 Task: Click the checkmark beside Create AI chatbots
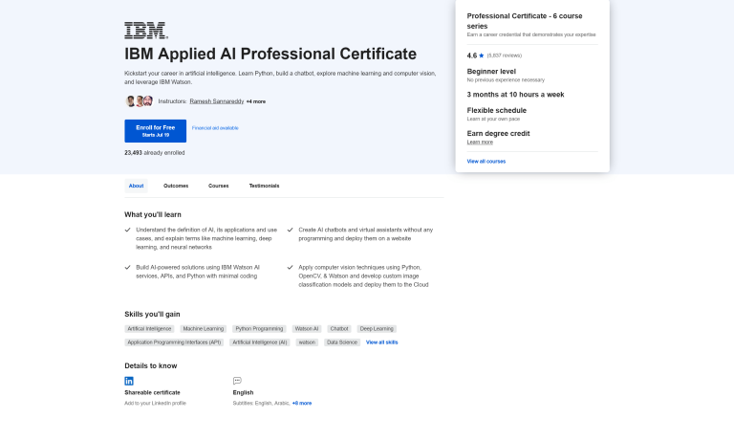point(290,230)
